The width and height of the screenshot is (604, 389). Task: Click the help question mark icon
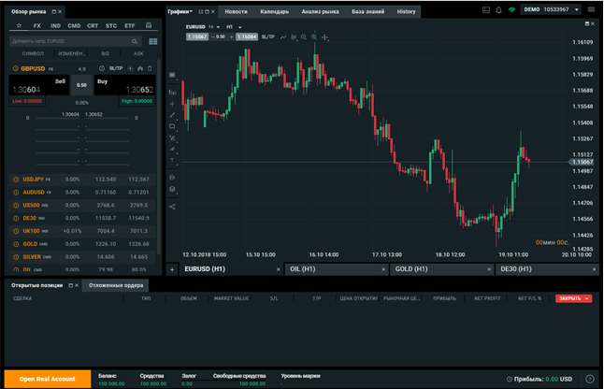[x=590, y=379]
